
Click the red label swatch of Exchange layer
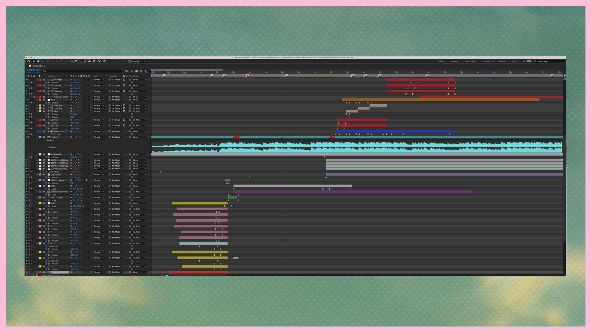point(40,80)
